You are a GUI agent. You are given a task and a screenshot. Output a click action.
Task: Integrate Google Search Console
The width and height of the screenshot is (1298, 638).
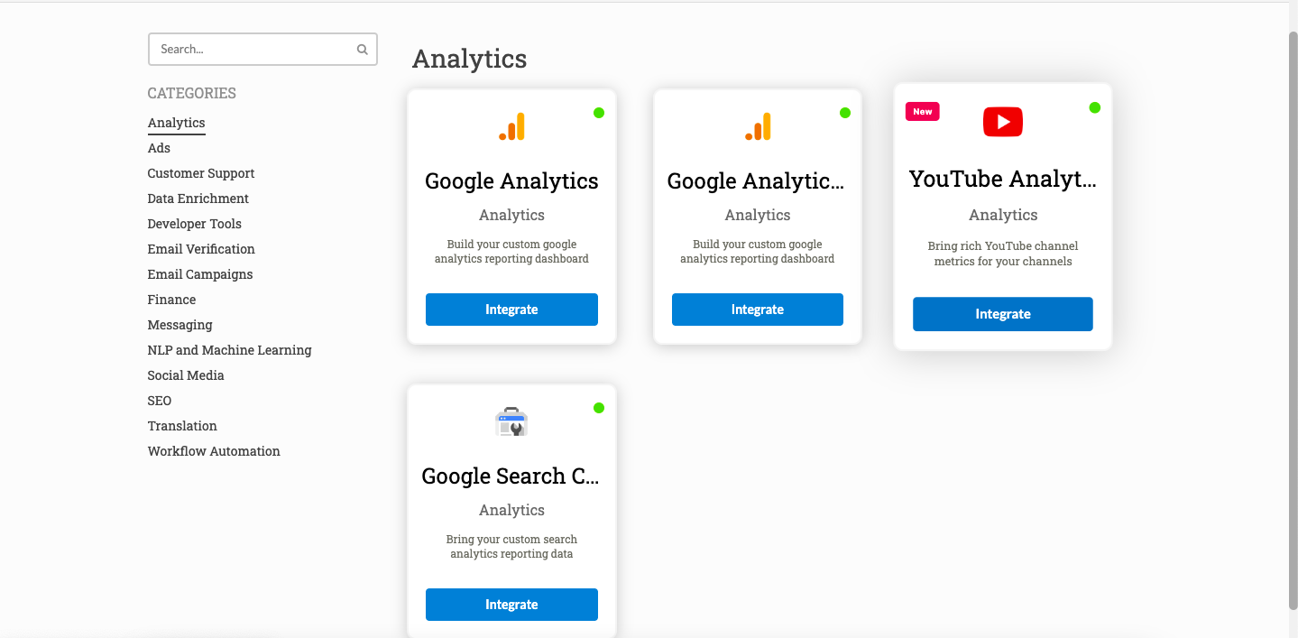pos(511,605)
